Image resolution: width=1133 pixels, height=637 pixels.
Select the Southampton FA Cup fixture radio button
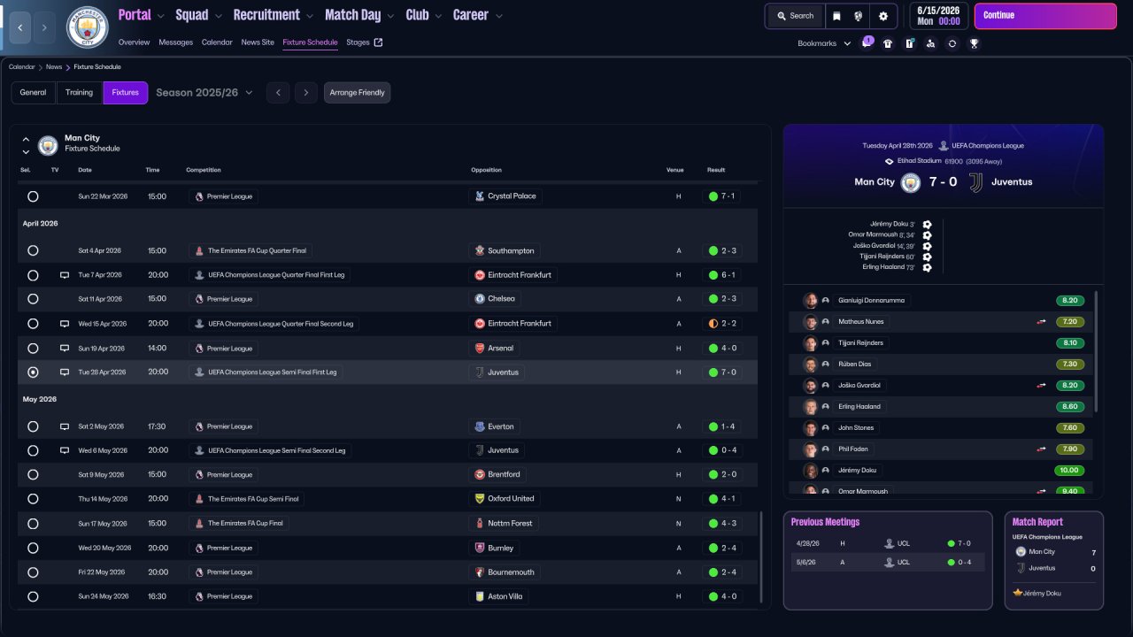33,250
